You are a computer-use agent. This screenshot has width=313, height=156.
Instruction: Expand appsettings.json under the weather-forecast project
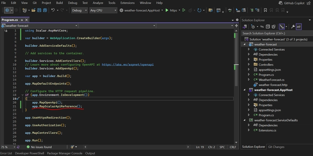point(249,70)
